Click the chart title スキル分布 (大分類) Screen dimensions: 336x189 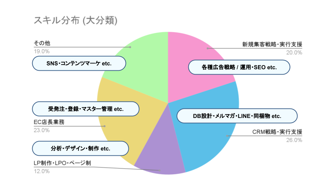click(x=75, y=20)
